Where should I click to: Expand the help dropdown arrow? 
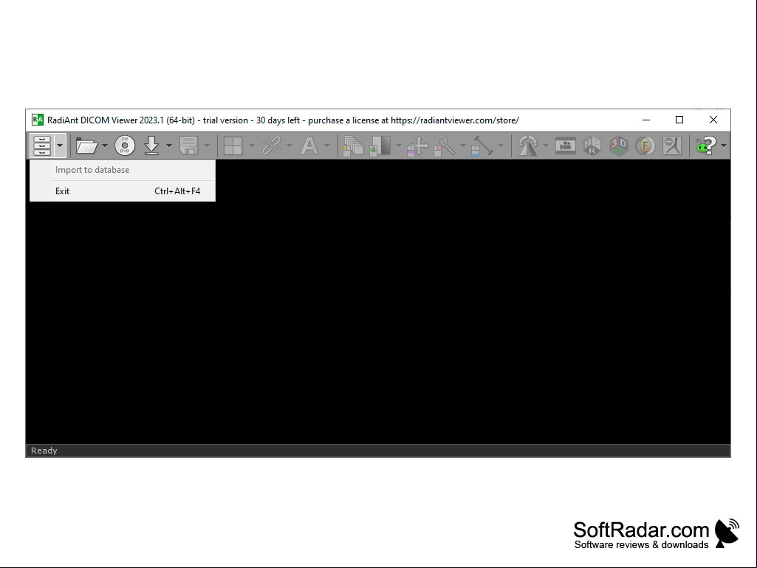(724, 146)
